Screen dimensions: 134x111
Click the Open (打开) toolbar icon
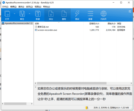click(7, 14)
